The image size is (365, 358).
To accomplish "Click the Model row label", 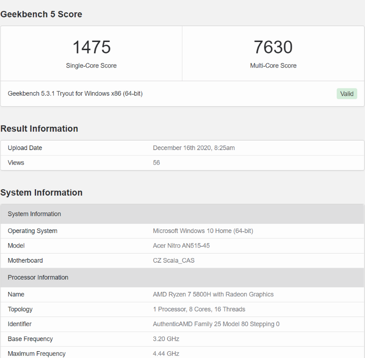I will tap(16, 246).
